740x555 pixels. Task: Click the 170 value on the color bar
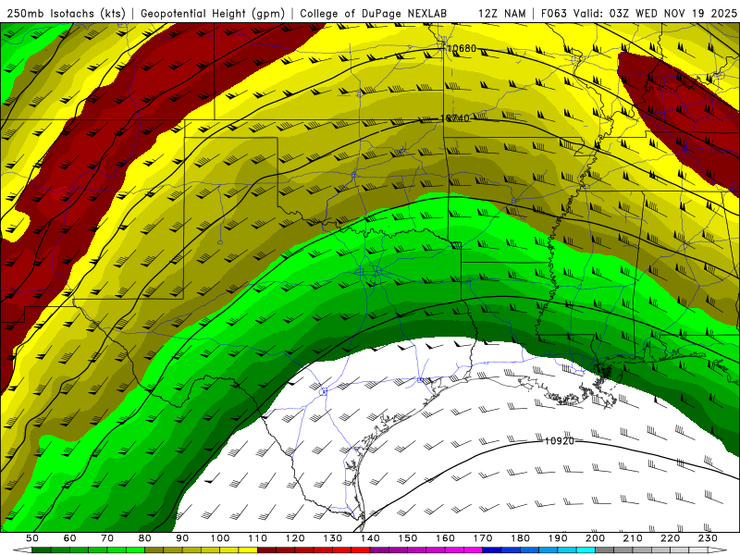(483, 538)
